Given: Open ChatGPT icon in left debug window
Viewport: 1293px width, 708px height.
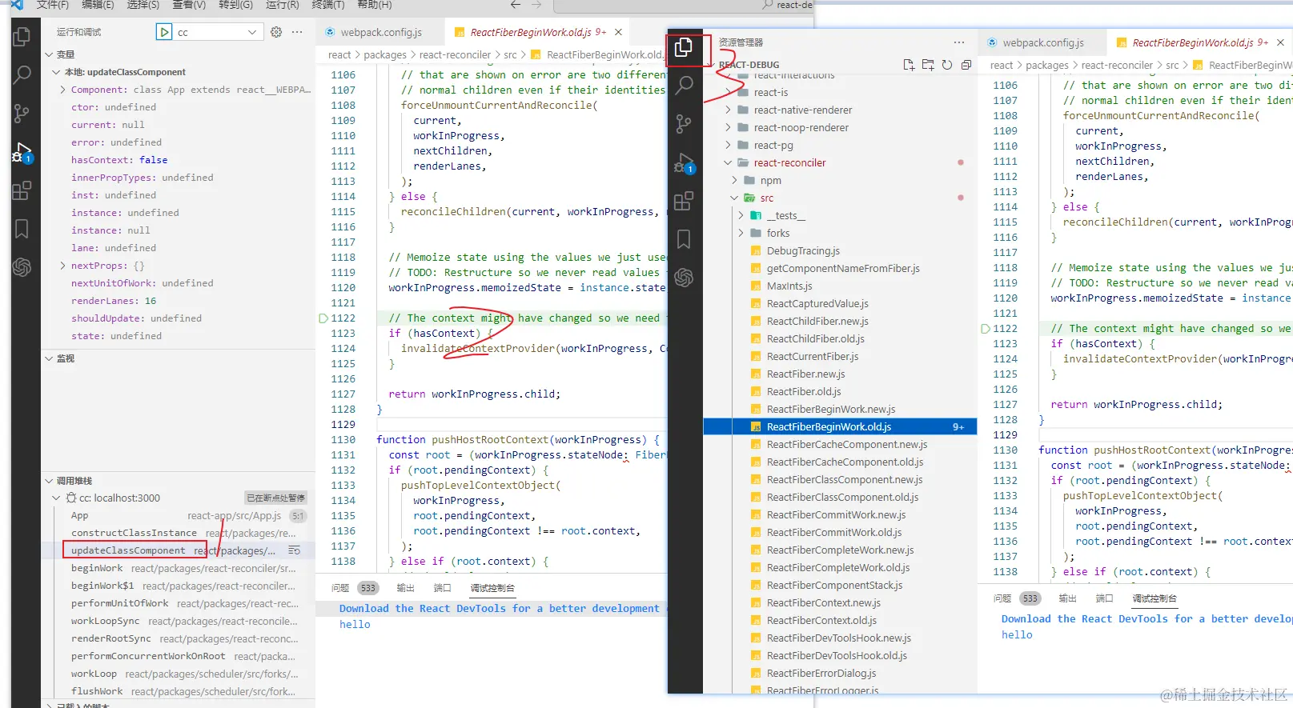Looking at the screenshot, I should tap(22, 267).
